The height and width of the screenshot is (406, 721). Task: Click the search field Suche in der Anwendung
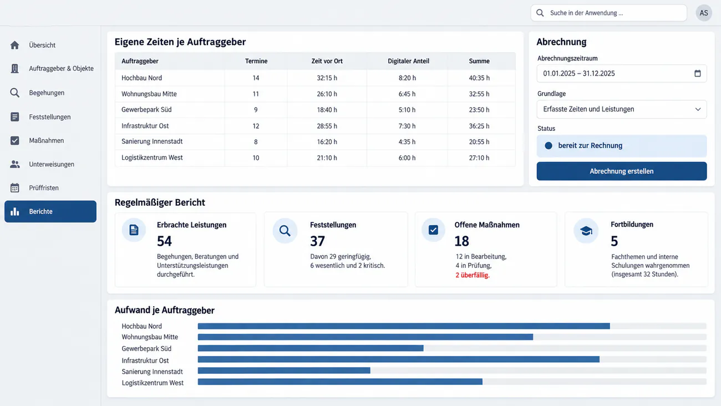[x=609, y=13]
